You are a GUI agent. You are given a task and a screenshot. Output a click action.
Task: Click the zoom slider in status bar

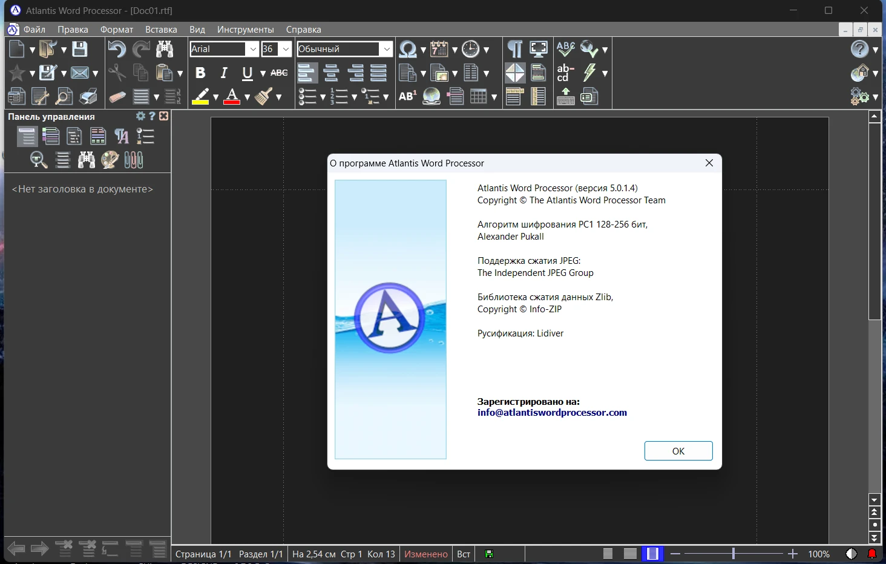pyautogui.click(x=733, y=554)
